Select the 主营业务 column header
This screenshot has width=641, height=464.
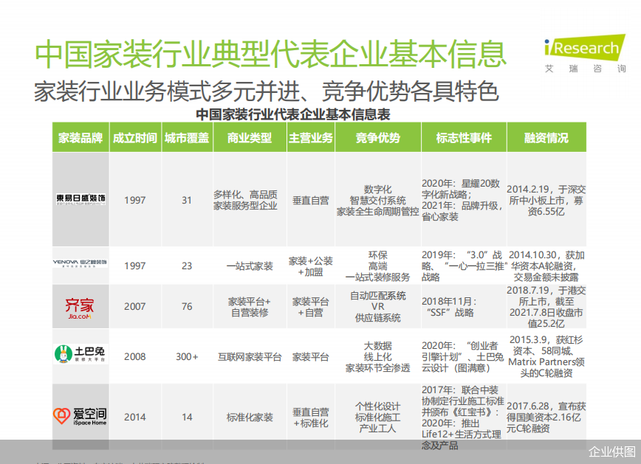click(311, 138)
